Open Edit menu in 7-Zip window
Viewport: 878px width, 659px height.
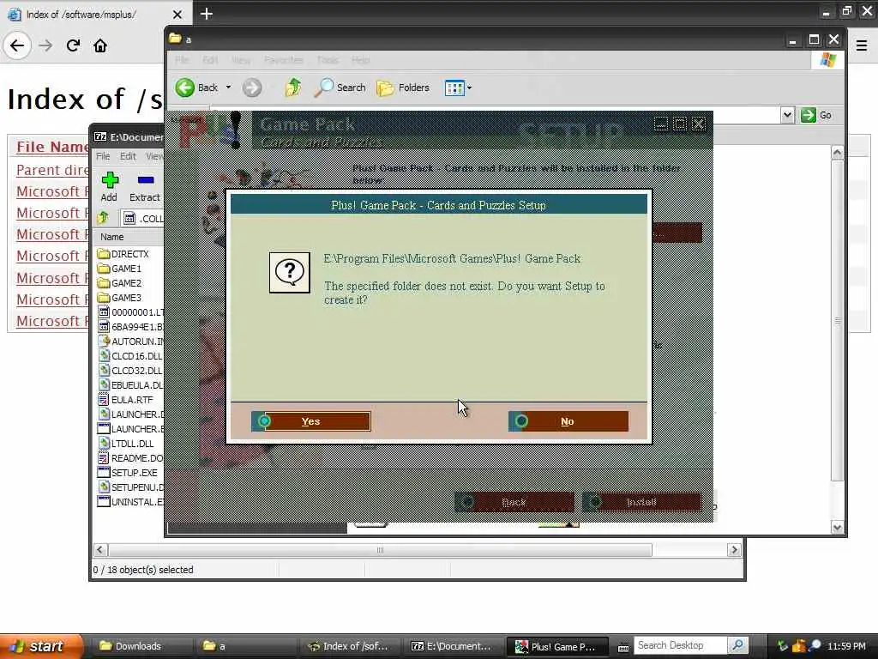[x=128, y=156]
